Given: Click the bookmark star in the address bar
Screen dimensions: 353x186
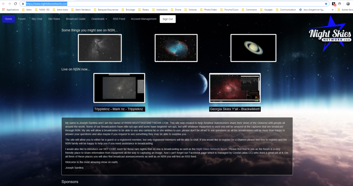Looking at the screenshot, I should pyautogui.click(x=326, y=4).
